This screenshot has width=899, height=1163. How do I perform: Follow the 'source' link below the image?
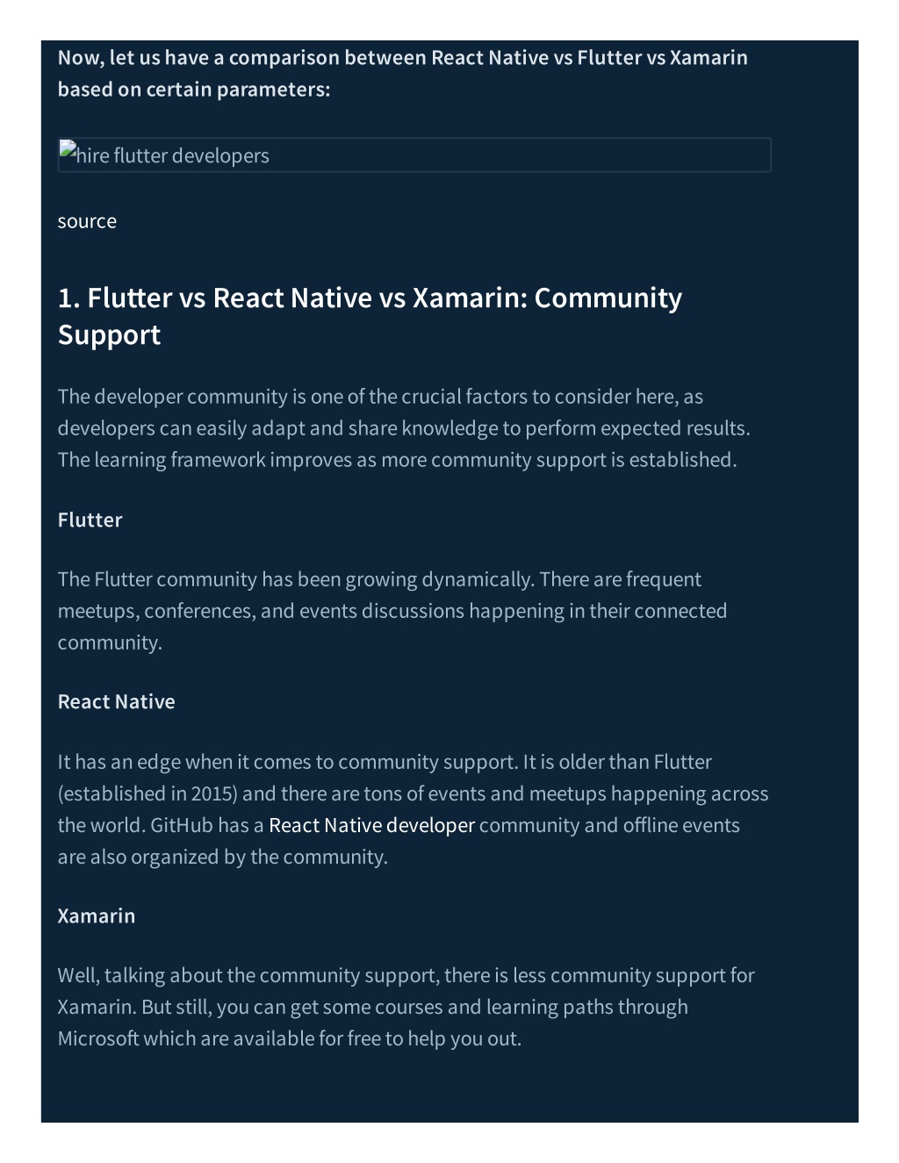(x=87, y=222)
